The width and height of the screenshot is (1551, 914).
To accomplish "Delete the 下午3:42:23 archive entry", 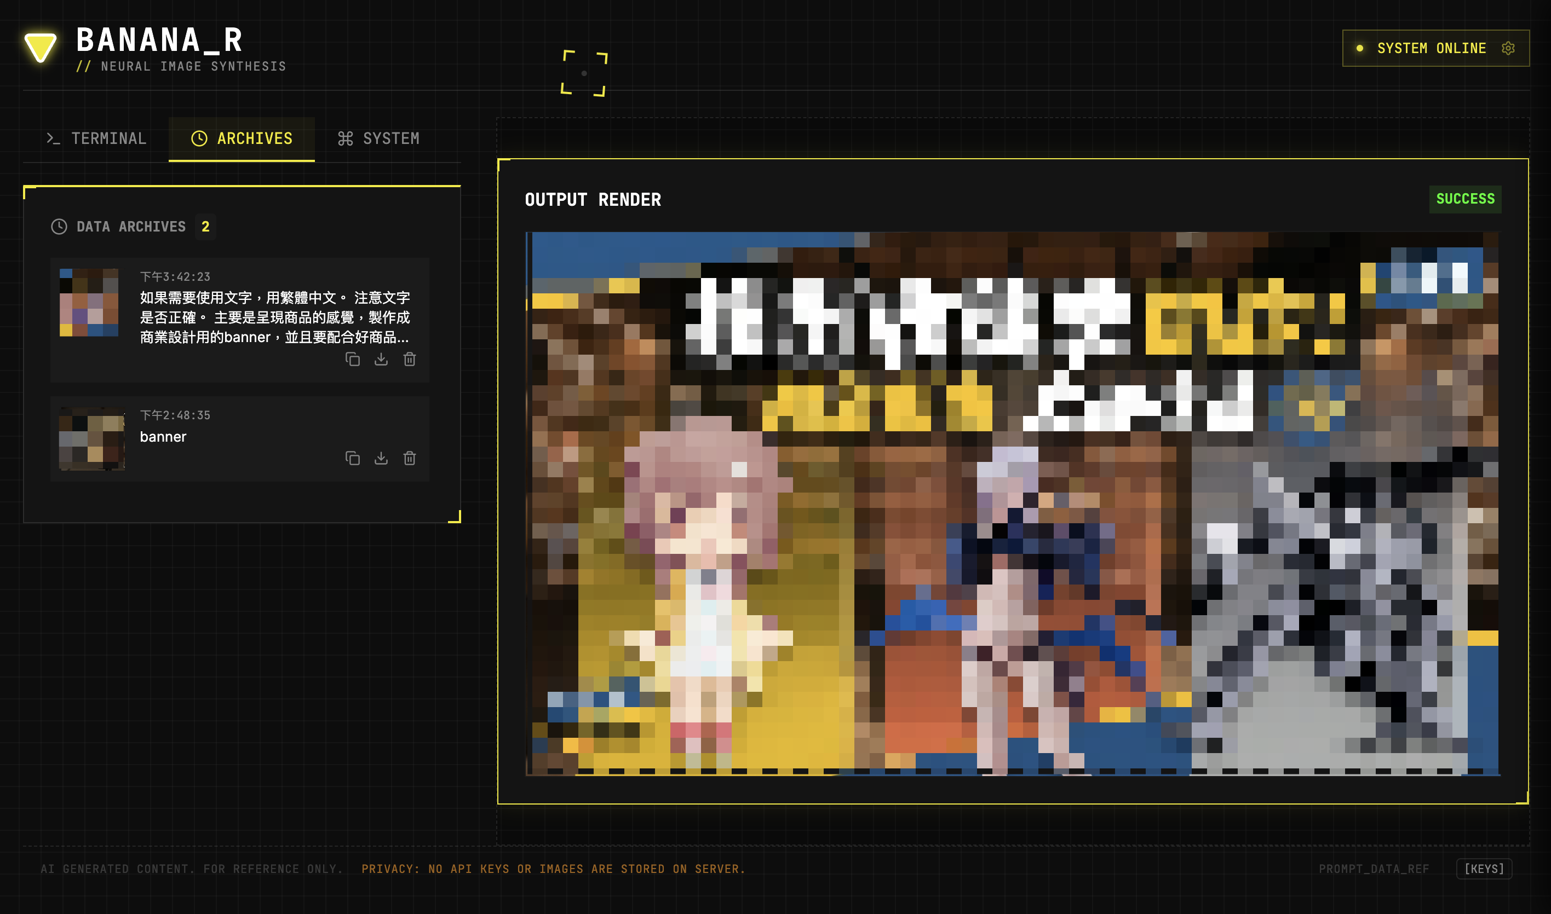I will click(410, 359).
